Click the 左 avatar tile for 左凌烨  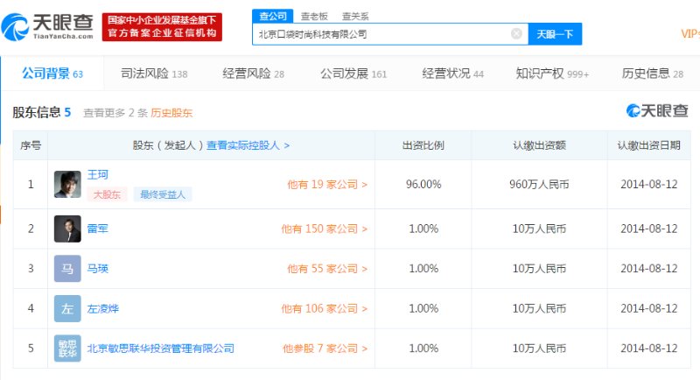point(67,308)
